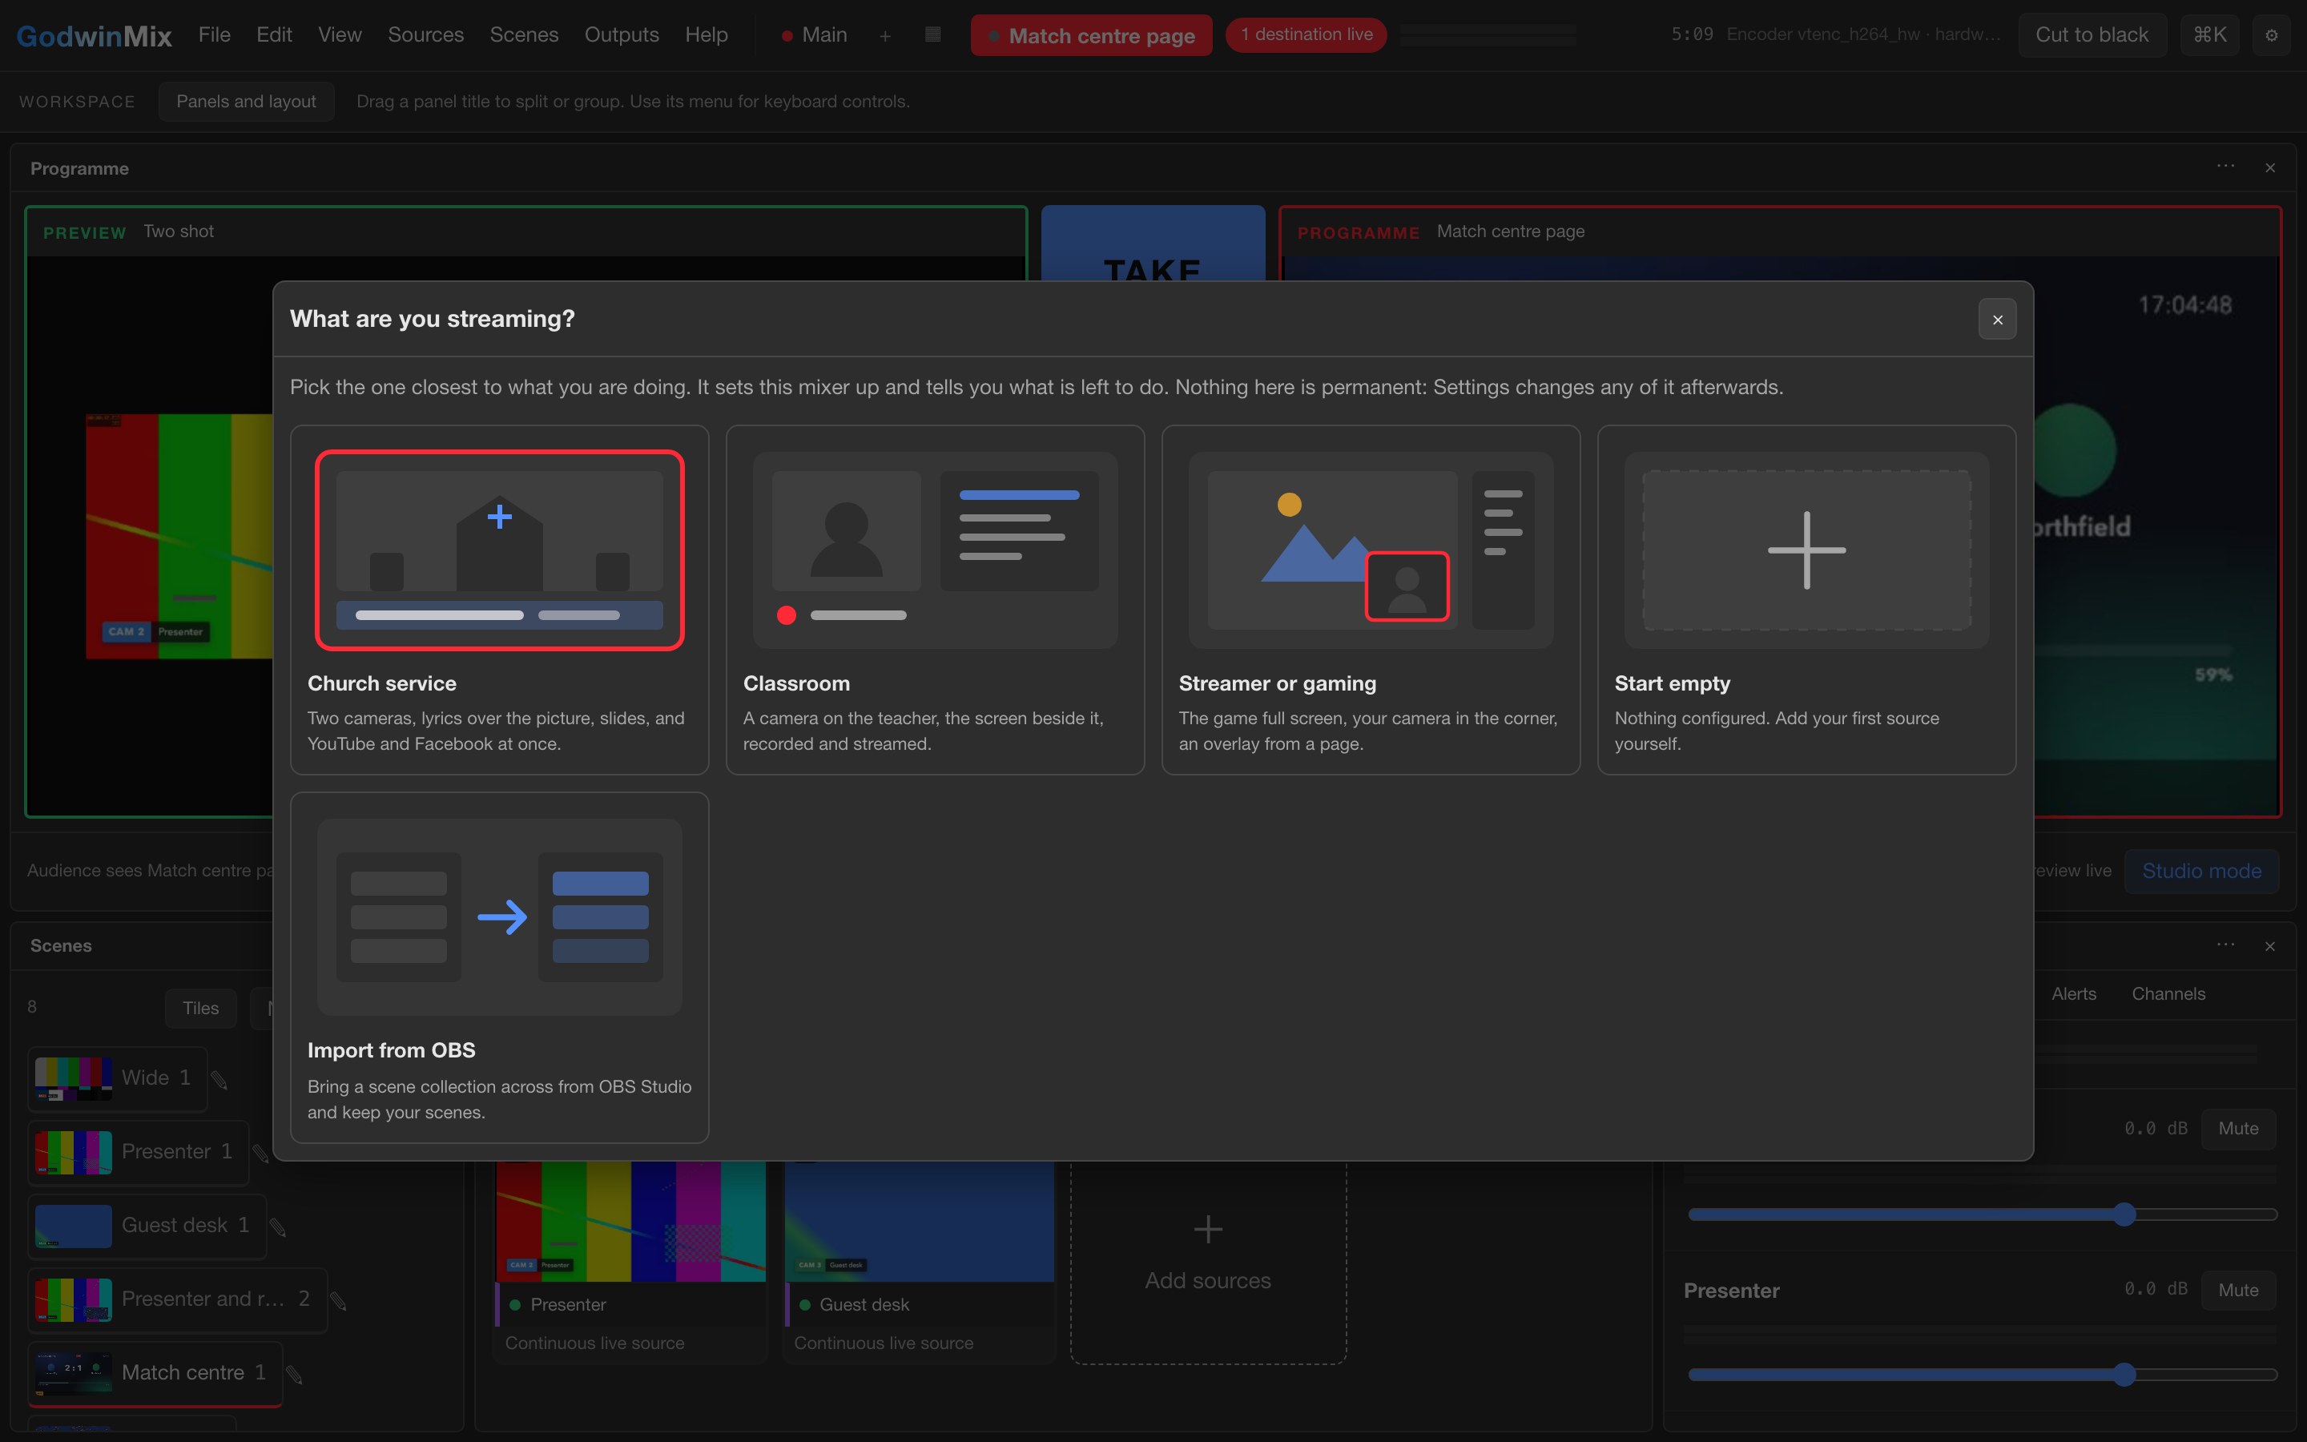The image size is (2307, 1442).
Task: Switch to the Channels tab
Action: tap(2168, 993)
